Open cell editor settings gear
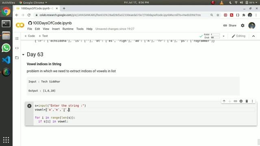This screenshot has height=146, width=260. click(x=241, y=101)
